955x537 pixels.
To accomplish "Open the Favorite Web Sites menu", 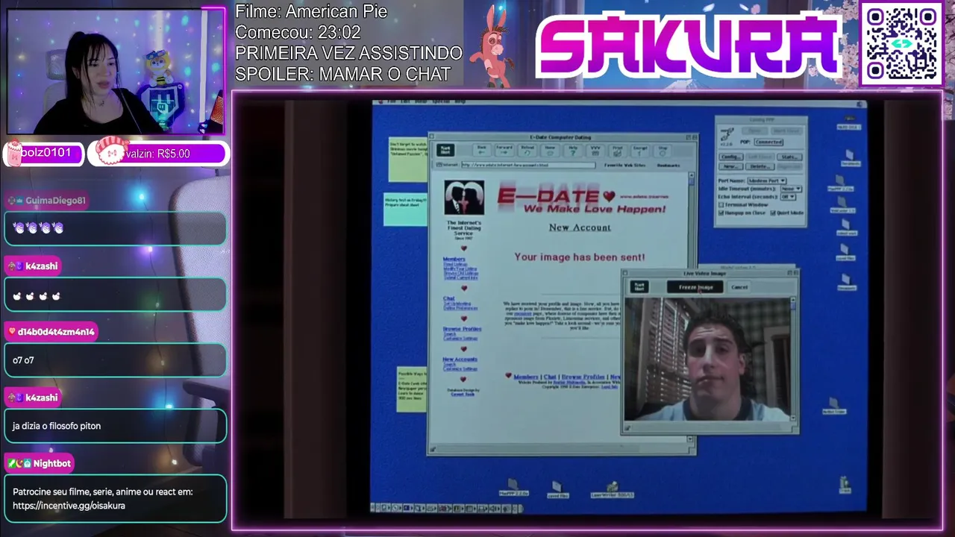I will click(624, 166).
